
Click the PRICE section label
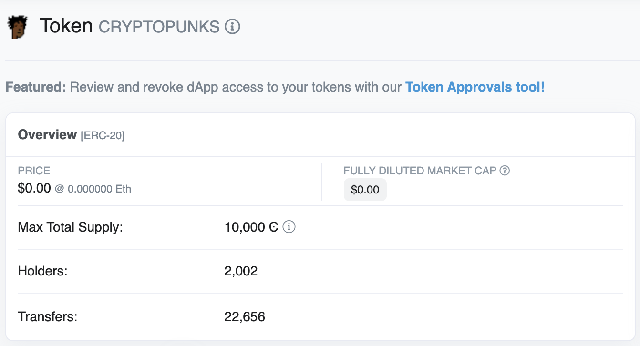click(34, 171)
